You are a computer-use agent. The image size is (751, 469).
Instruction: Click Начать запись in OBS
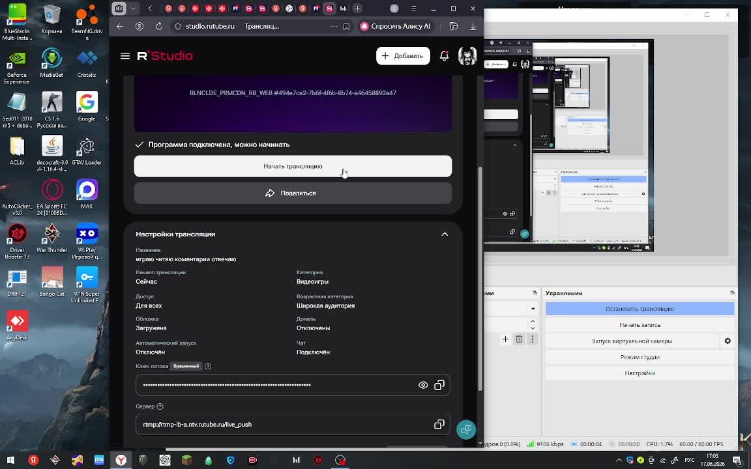click(640, 325)
